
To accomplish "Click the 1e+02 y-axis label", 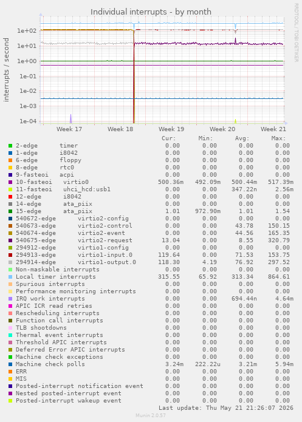I will pos(27,31).
